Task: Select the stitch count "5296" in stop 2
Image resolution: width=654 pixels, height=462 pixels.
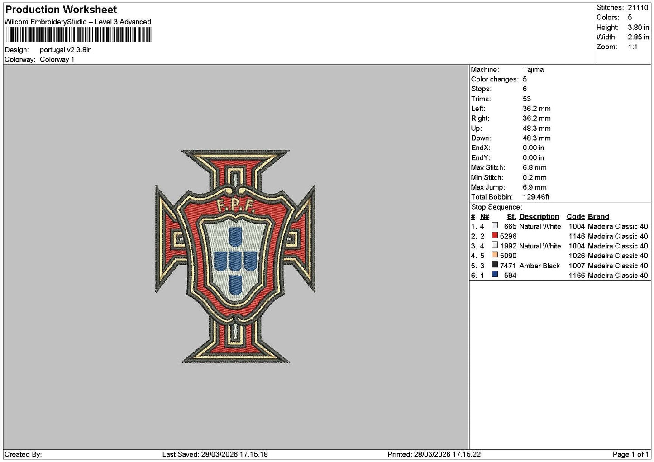Action: (x=508, y=236)
